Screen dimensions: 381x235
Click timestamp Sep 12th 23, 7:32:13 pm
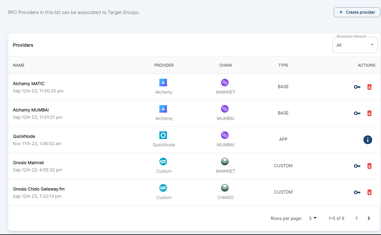pyautogui.click(x=37, y=196)
